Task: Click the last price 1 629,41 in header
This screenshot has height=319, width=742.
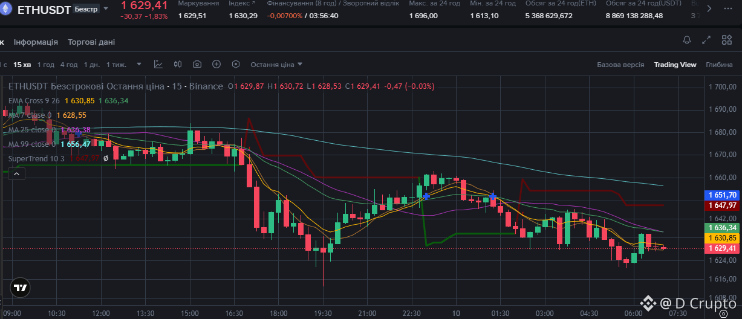Action: [144, 5]
